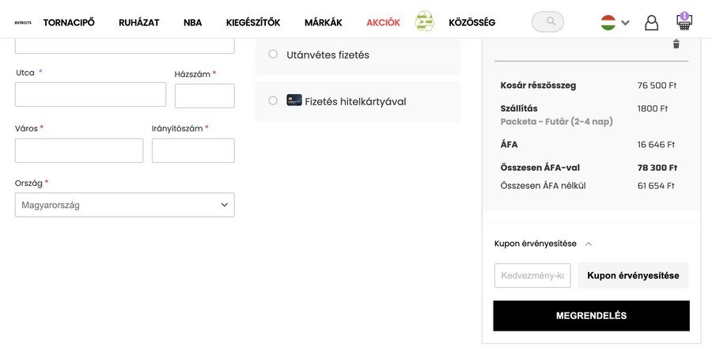This screenshot has width=712, height=352.
Task: Focus the coupon code input field
Action: click(532, 275)
